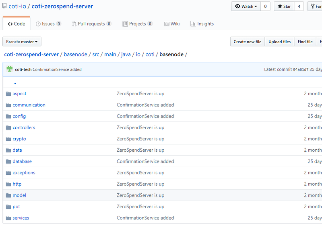Star this repository
Viewport: 322px width, 228px height.
[x=284, y=6]
